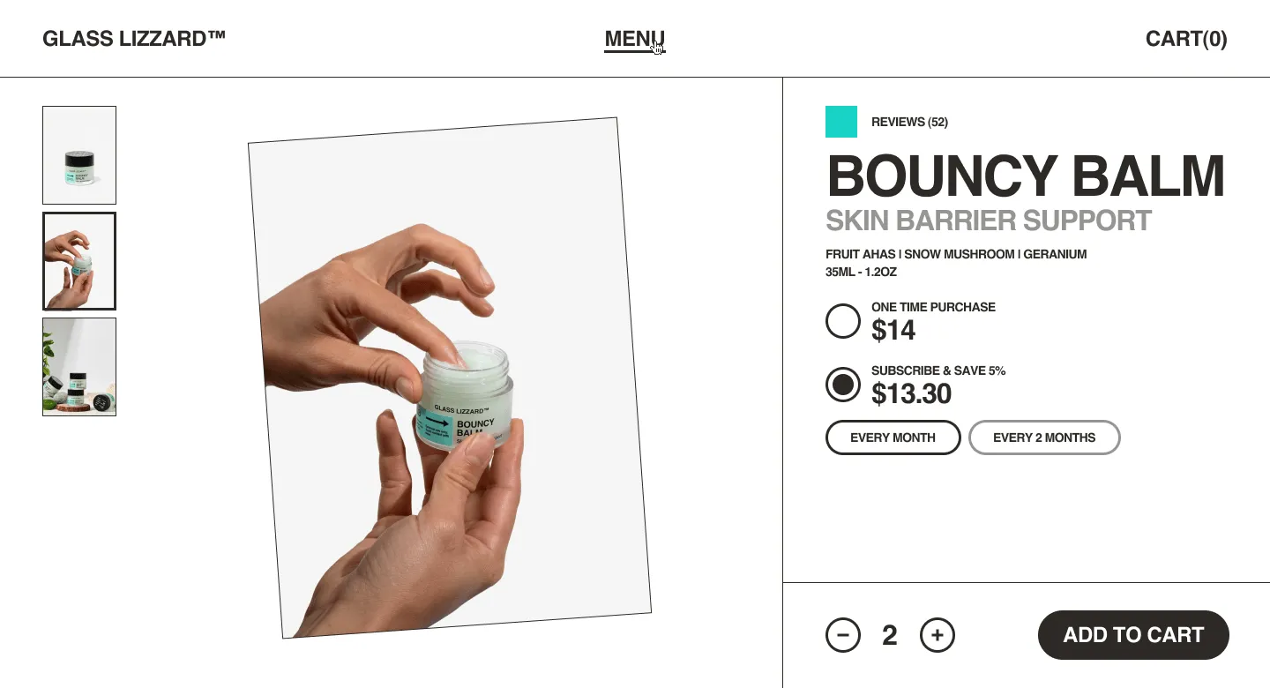Select the hands holding jar thumbnail
The image size is (1270, 688).
pyautogui.click(x=79, y=261)
